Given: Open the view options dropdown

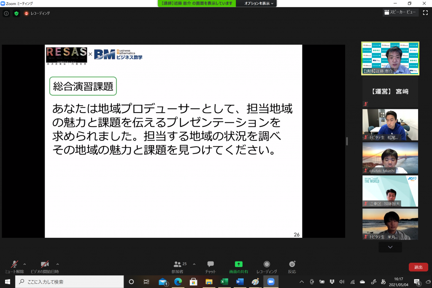Looking at the screenshot, I should coord(259,3).
